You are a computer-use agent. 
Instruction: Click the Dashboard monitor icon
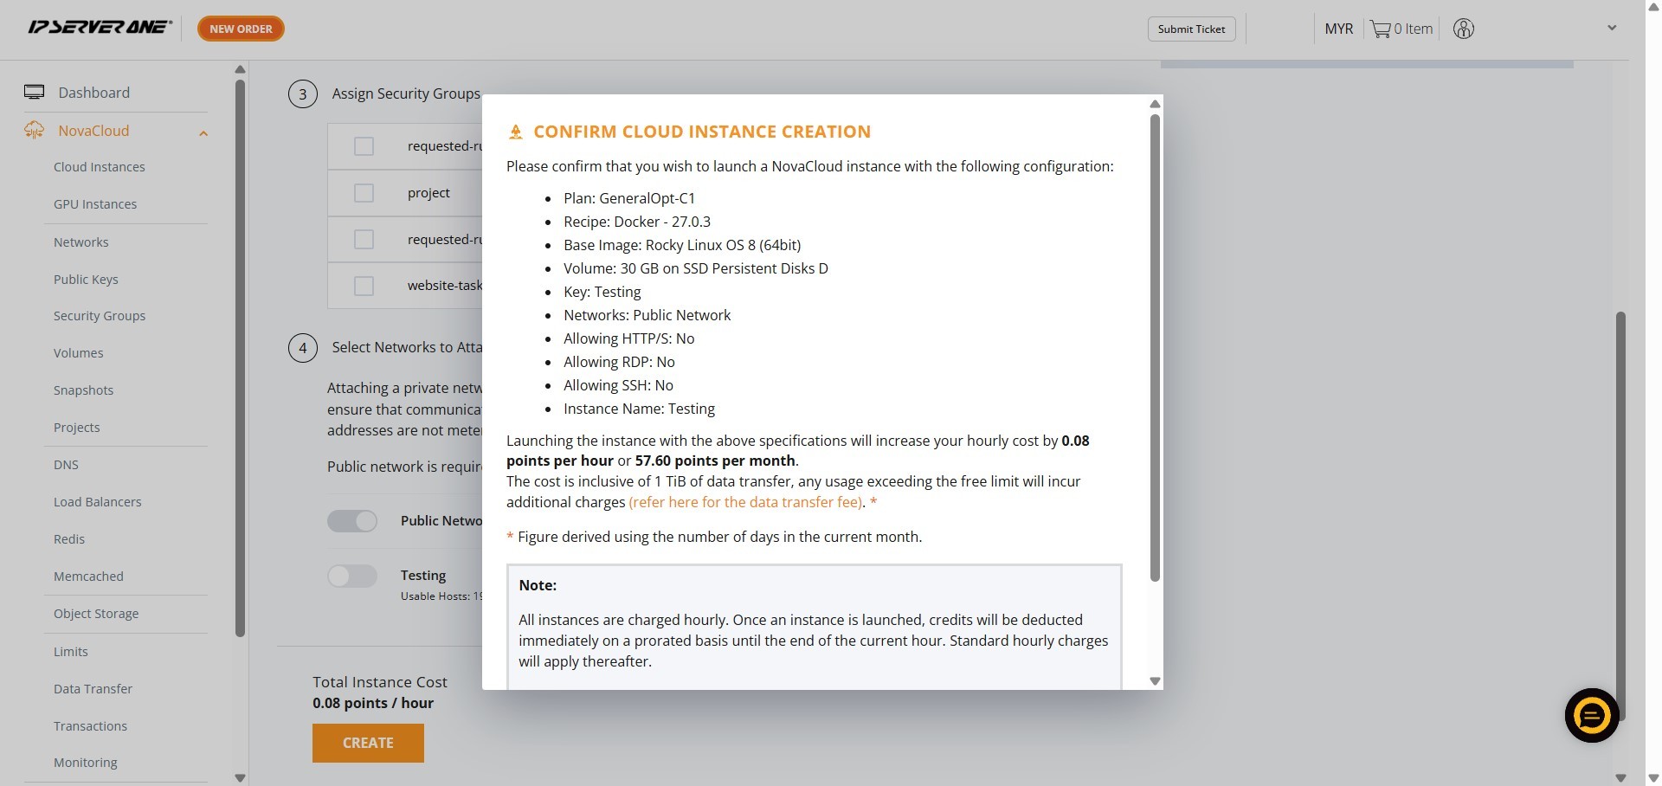pos(35,93)
